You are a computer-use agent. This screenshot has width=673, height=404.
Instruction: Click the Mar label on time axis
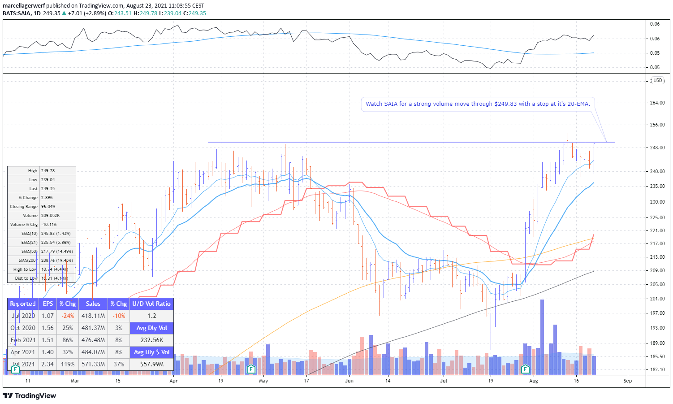75,381
